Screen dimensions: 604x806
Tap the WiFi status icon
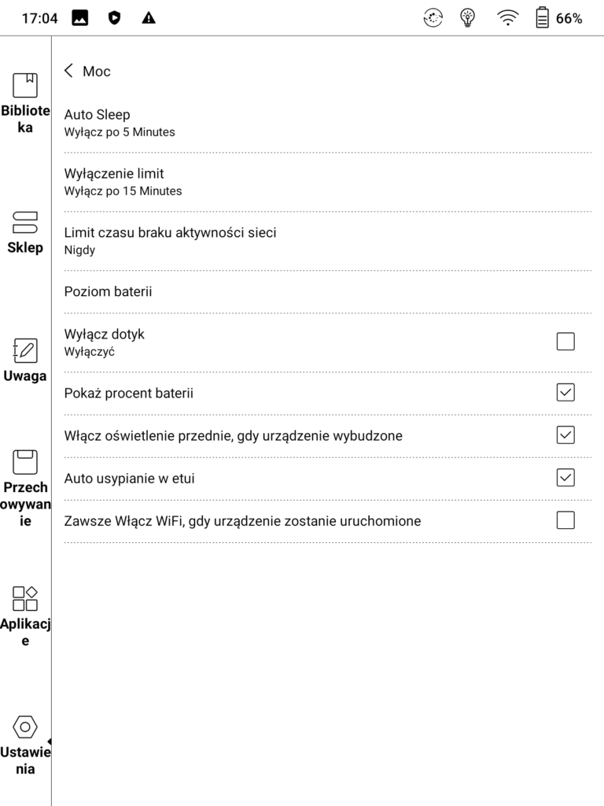click(508, 18)
